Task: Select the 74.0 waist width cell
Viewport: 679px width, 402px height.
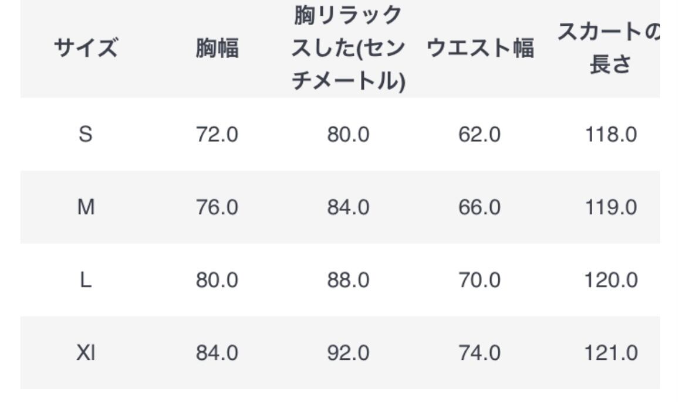Action: (x=479, y=353)
